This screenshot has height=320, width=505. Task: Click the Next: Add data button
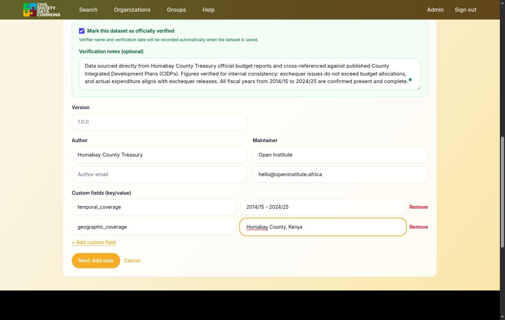click(96, 261)
